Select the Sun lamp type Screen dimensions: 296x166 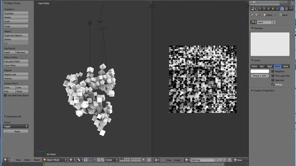coord(262,66)
